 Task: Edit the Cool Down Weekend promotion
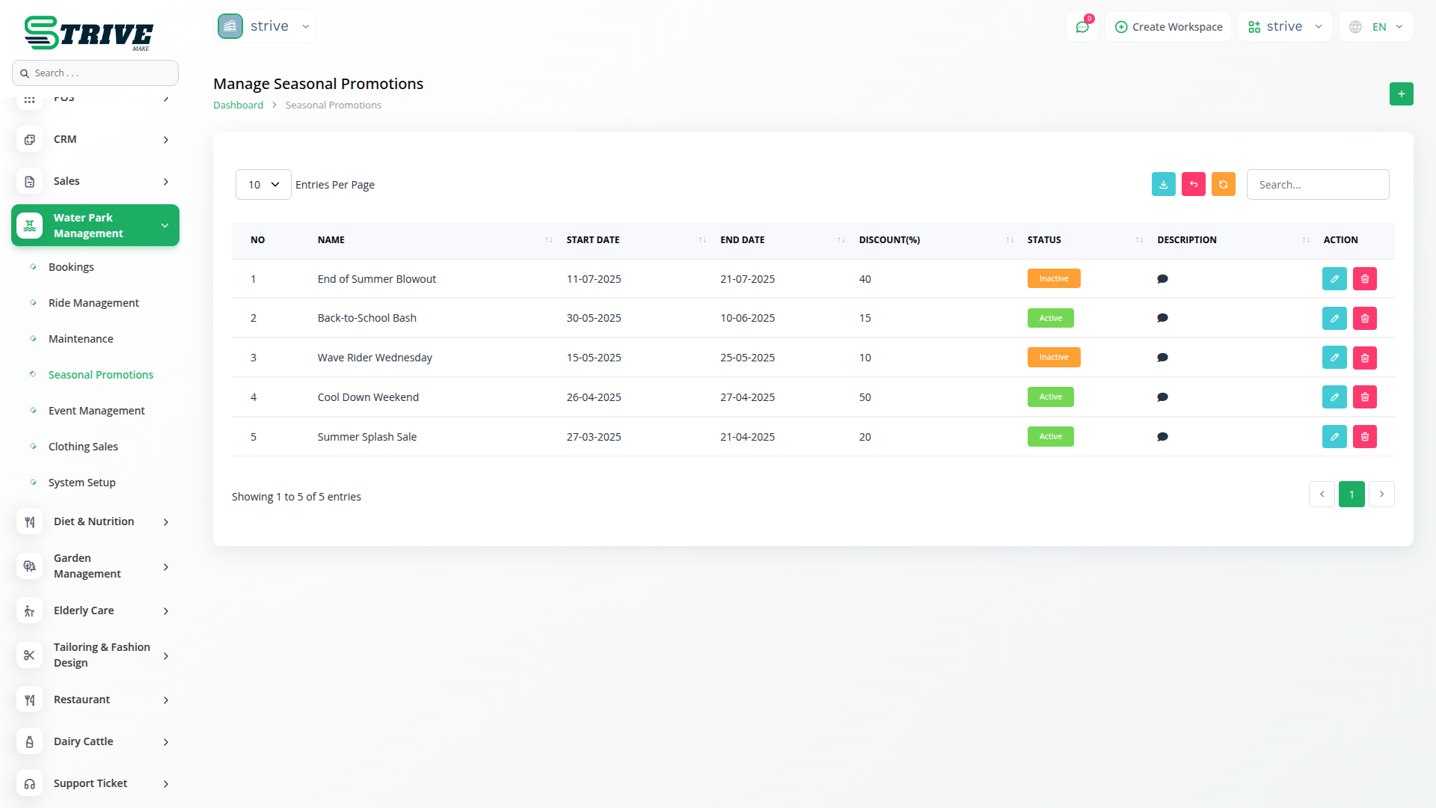pos(1334,397)
